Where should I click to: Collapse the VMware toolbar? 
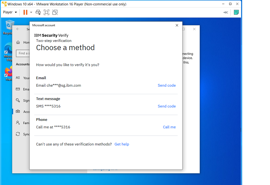click(225, 12)
